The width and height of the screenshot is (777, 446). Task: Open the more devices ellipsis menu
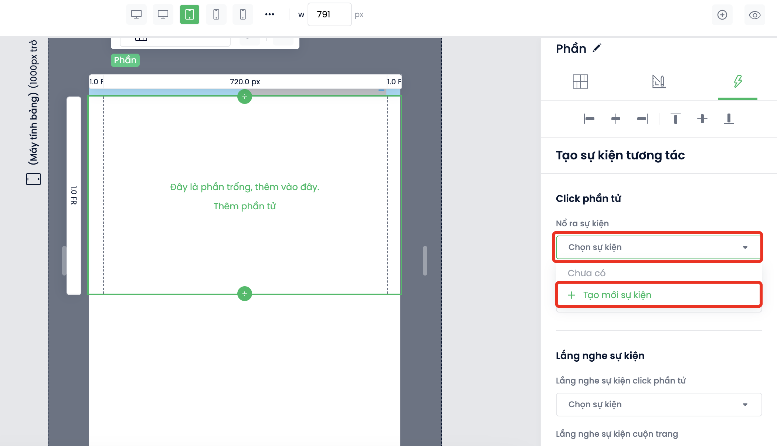[269, 14]
